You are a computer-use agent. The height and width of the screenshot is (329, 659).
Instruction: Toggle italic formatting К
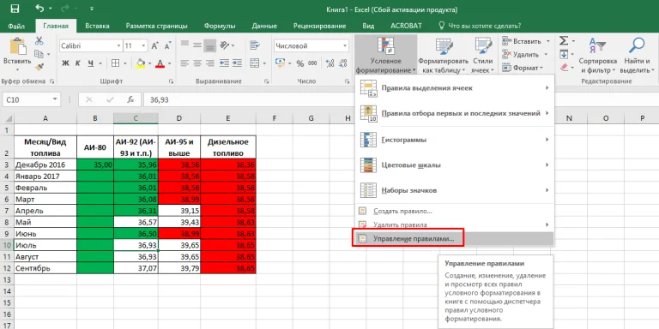click(78, 63)
